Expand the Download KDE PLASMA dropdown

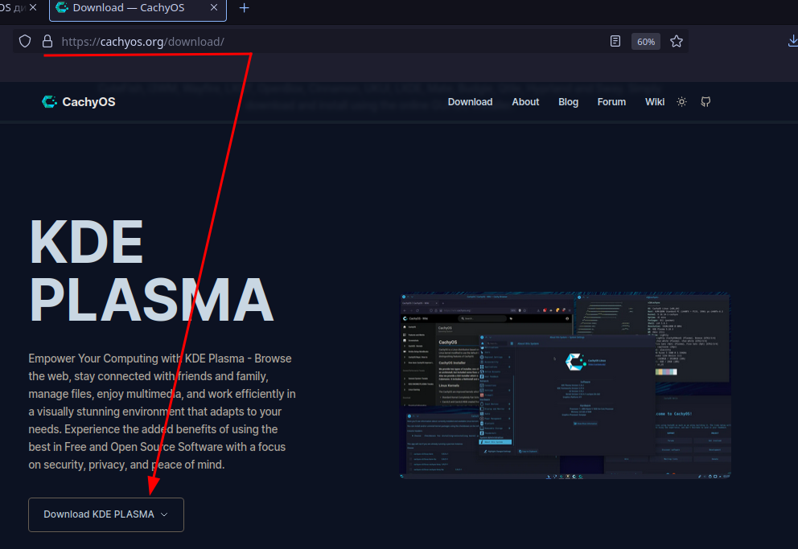click(x=106, y=514)
